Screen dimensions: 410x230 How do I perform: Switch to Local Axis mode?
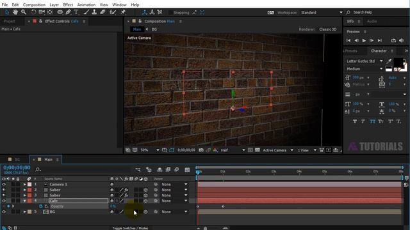pyautogui.click(x=144, y=12)
